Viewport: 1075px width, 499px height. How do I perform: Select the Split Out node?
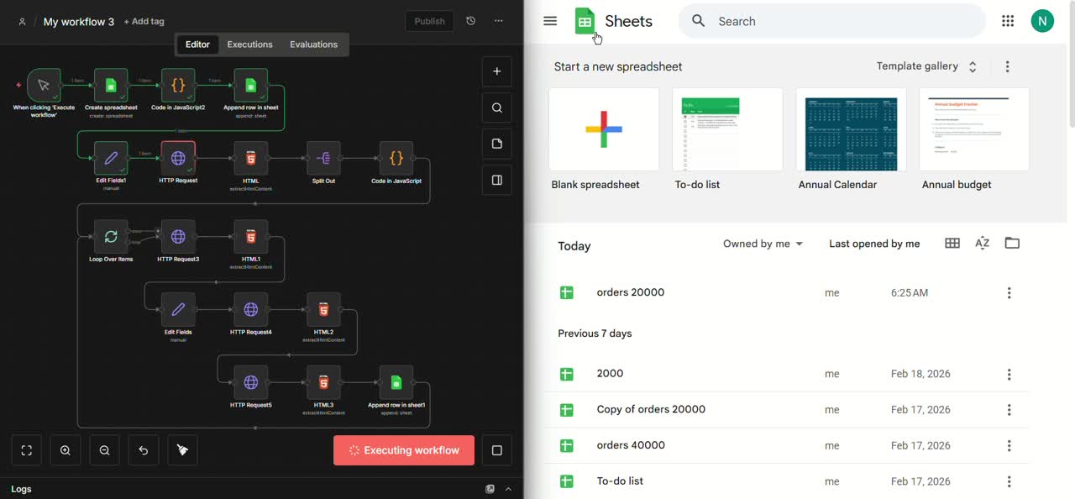point(323,158)
